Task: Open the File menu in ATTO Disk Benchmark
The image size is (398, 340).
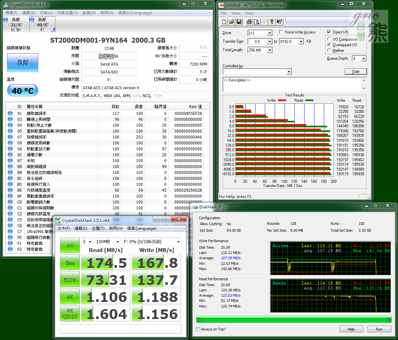Action: click(x=224, y=13)
